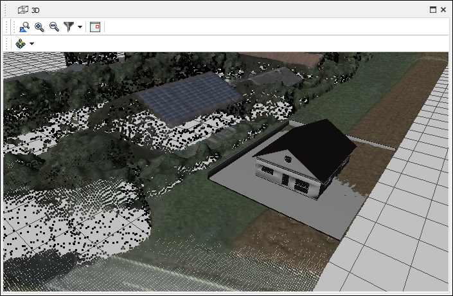Open the filter dropdown arrow
Viewport: 453px width, 296px height.
(80, 27)
